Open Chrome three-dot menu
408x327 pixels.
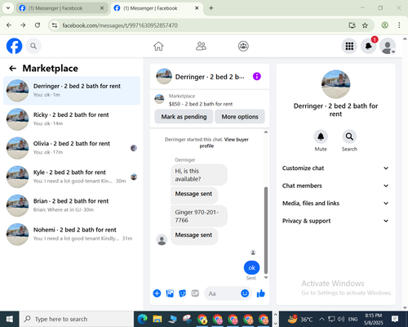tap(399, 25)
